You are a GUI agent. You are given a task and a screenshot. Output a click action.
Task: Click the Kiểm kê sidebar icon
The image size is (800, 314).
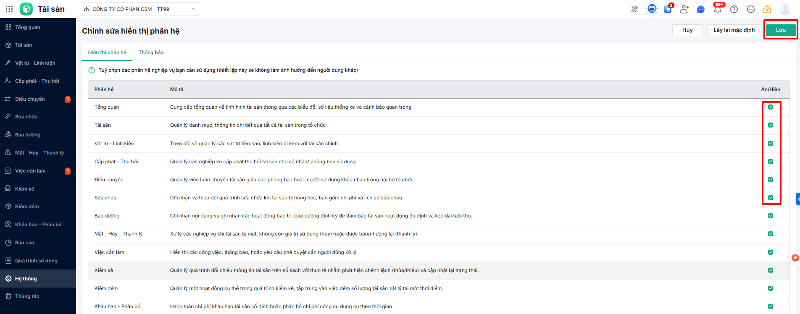[x=8, y=189]
